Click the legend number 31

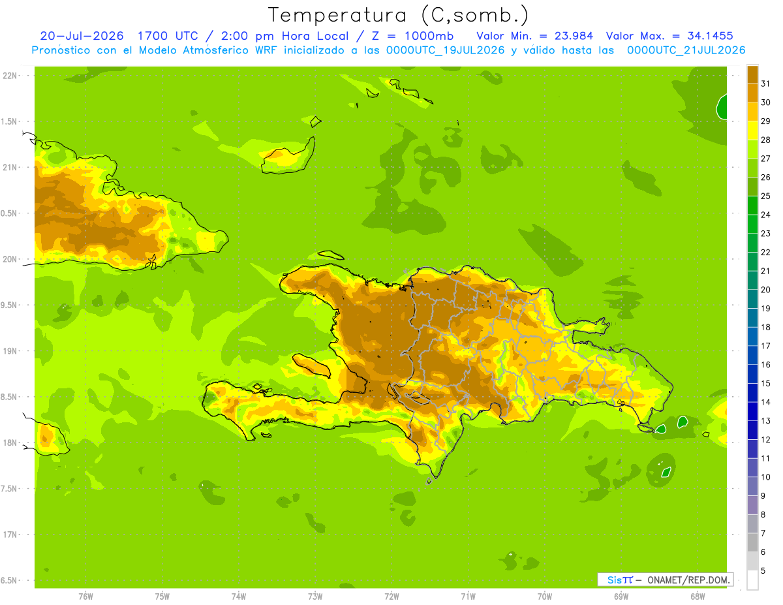coord(766,84)
